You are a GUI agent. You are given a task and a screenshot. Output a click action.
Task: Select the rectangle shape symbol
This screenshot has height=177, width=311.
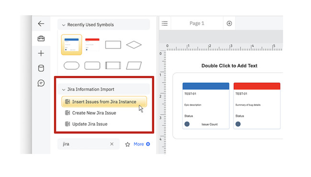point(113,44)
